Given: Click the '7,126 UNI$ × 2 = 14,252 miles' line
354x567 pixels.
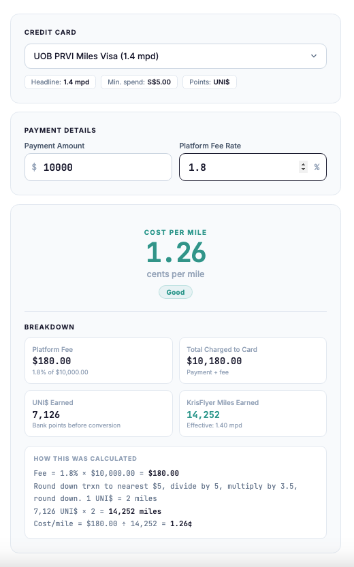Looking at the screenshot, I should pos(97,511).
